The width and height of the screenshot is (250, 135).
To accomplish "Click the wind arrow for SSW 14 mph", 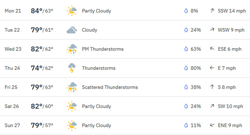I will pyautogui.click(x=212, y=11).
